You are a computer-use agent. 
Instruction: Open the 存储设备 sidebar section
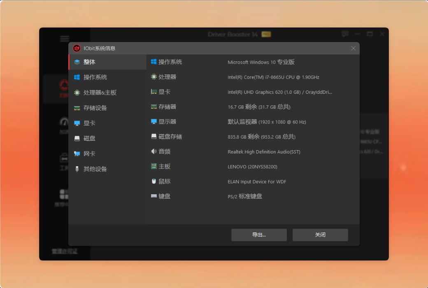tap(107, 108)
